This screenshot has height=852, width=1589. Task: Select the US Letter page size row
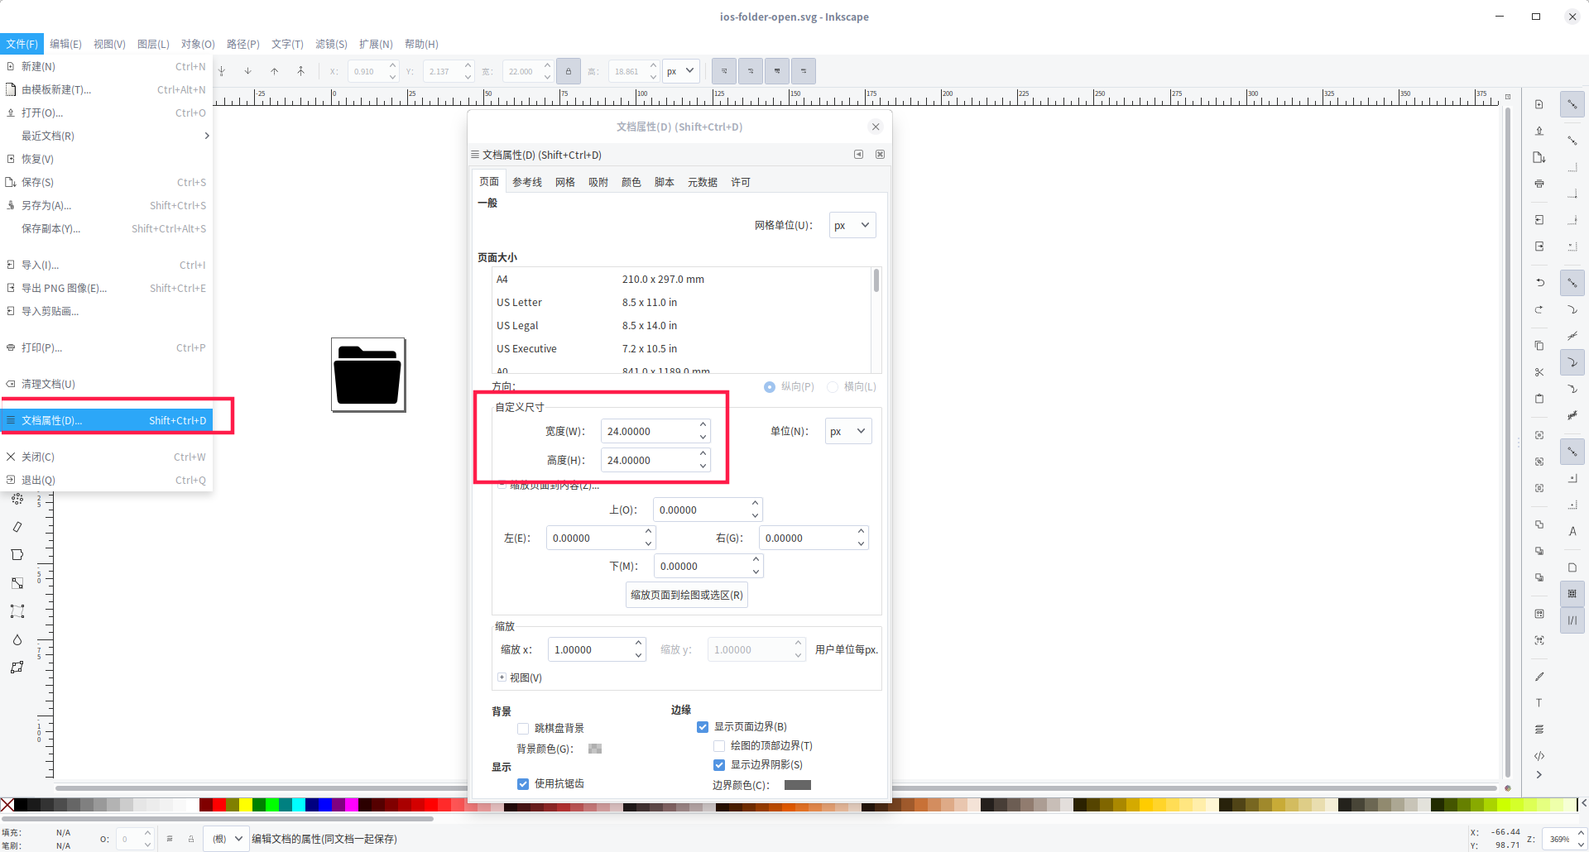click(x=681, y=303)
